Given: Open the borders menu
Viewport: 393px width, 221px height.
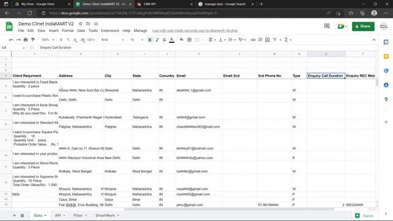Looking at the screenshot, I should pyautogui.click(x=190, y=40).
